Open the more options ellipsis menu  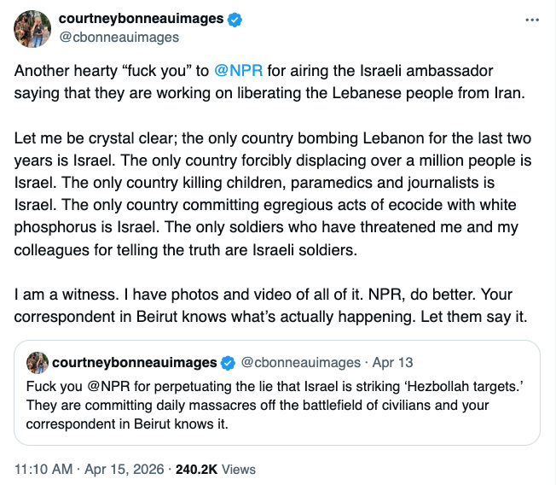click(x=532, y=20)
